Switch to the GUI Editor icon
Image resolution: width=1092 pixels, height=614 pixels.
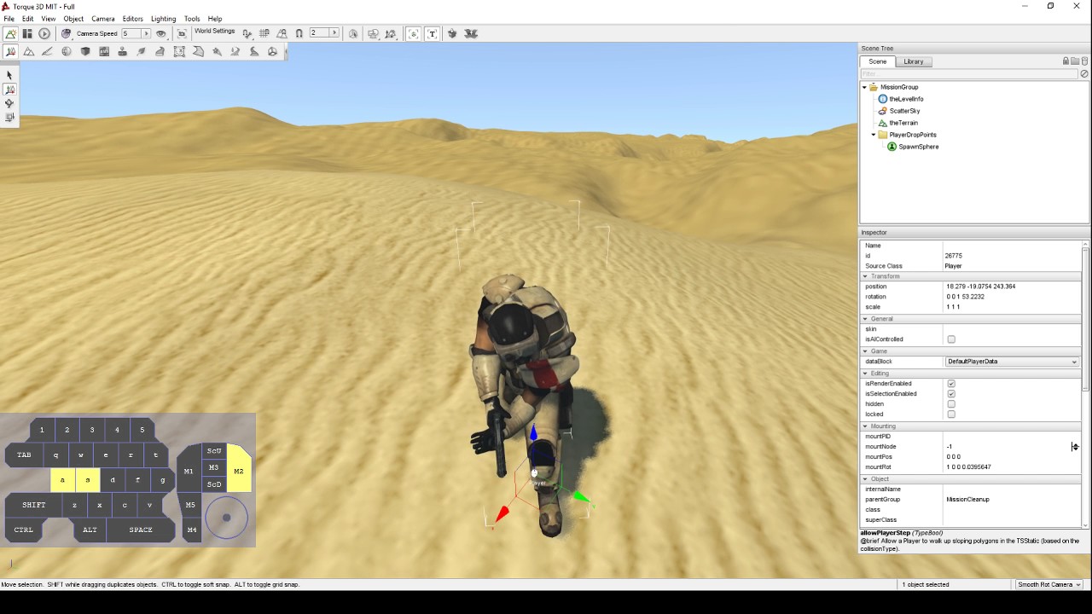coord(27,33)
